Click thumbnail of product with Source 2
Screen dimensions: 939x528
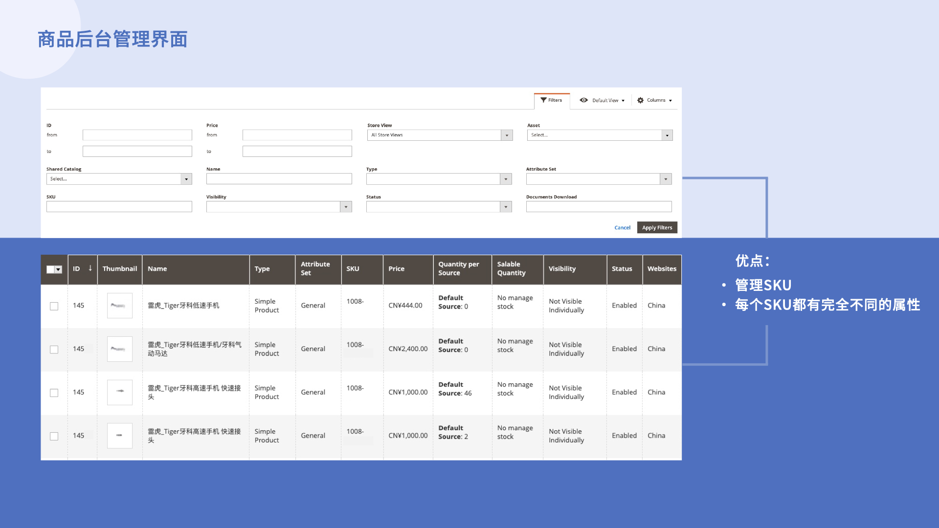120,436
